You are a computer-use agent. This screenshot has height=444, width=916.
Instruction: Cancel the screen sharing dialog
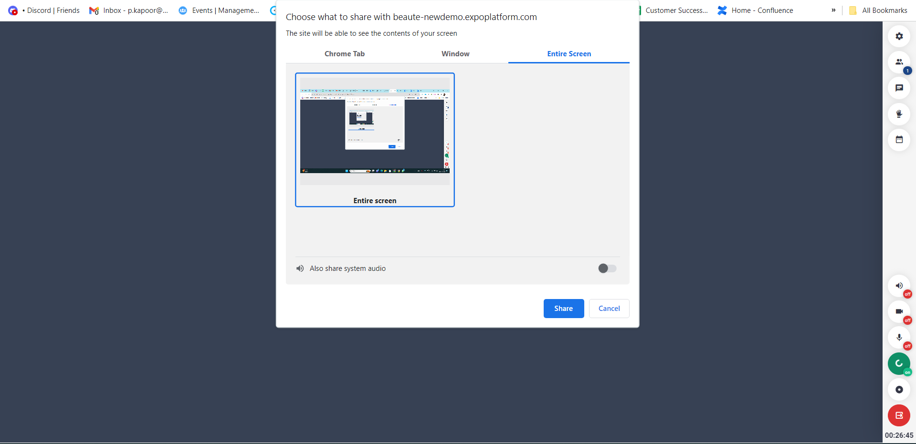pyautogui.click(x=609, y=309)
